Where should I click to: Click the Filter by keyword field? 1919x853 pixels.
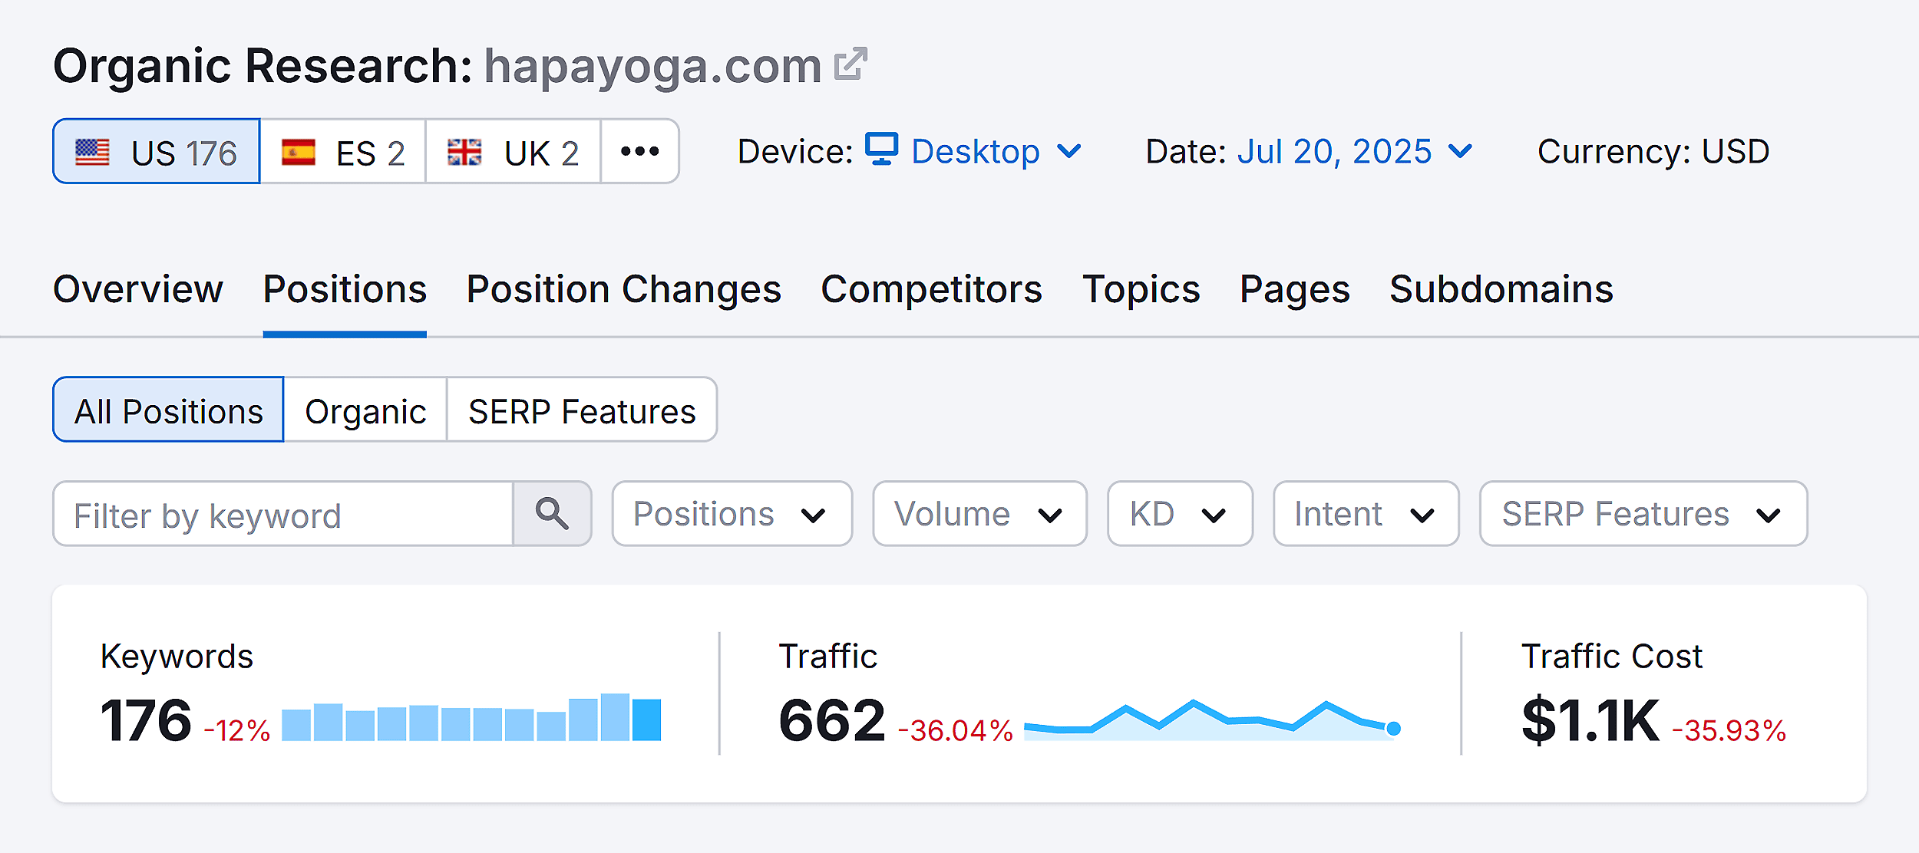pyautogui.click(x=283, y=514)
